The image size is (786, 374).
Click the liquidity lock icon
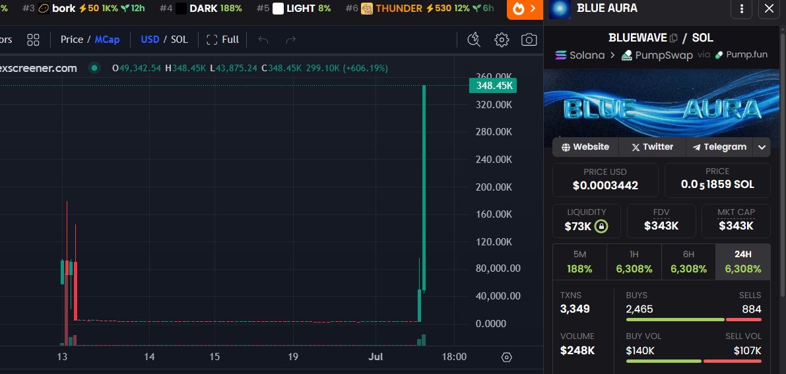click(x=601, y=227)
